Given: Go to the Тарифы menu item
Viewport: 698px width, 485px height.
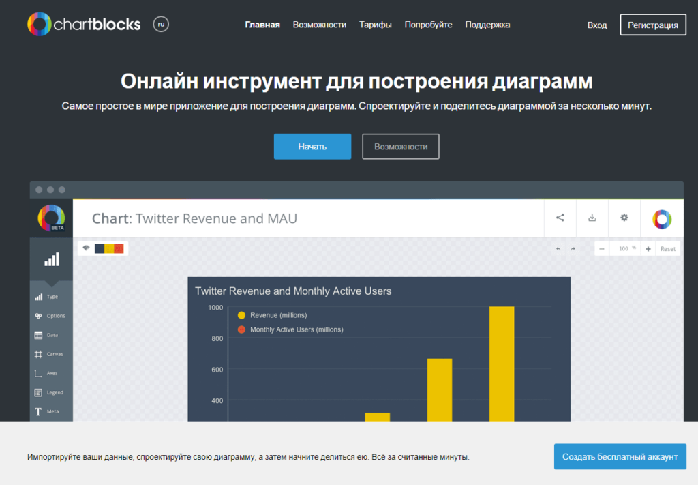Looking at the screenshot, I should pyautogui.click(x=376, y=25).
